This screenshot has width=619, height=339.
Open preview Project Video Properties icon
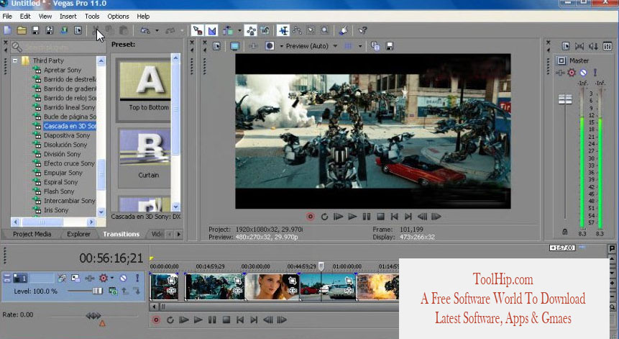coord(216,46)
